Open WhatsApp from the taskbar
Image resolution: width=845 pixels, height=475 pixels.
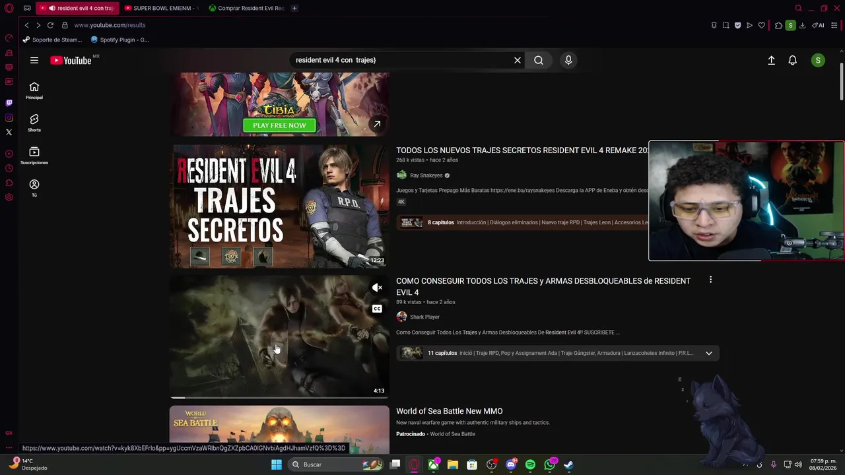tap(550, 464)
